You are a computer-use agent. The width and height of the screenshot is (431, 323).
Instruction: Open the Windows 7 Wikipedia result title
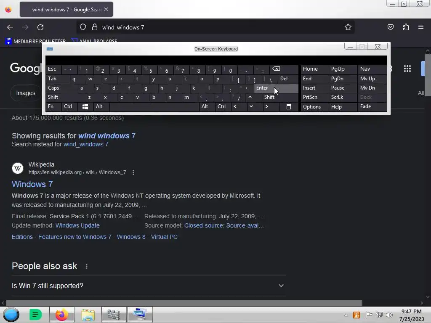click(32, 184)
